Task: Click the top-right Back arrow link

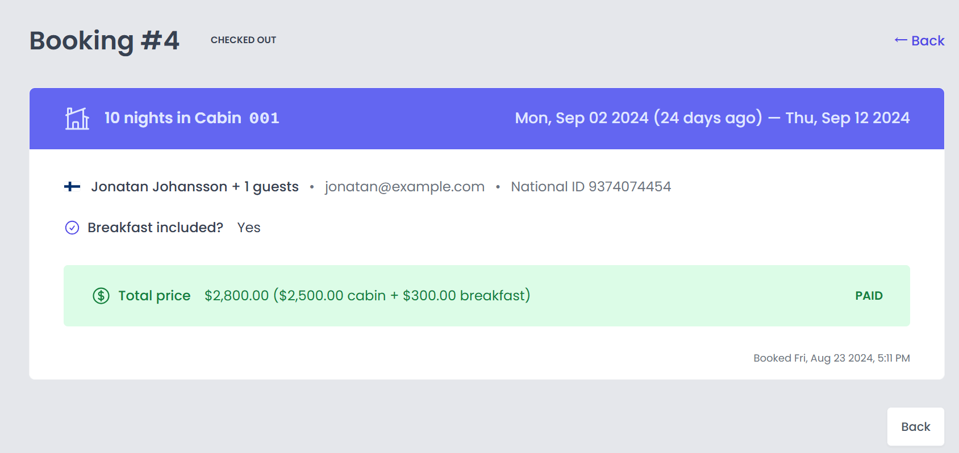Action: [919, 41]
